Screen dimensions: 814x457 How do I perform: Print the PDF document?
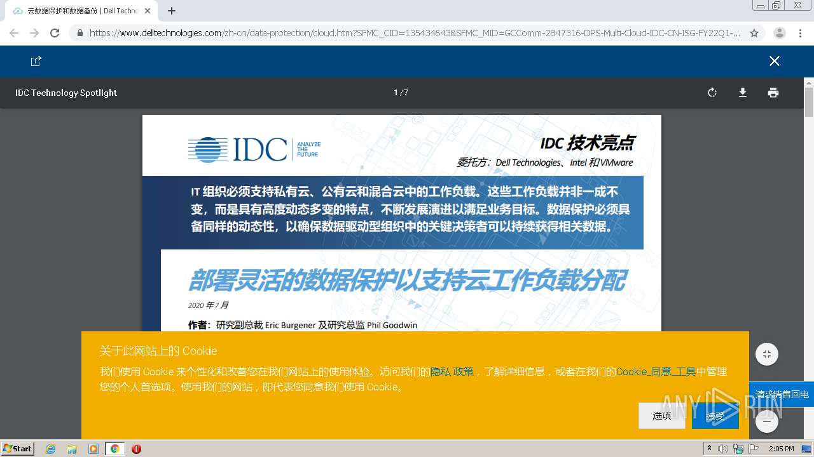click(x=773, y=93)
